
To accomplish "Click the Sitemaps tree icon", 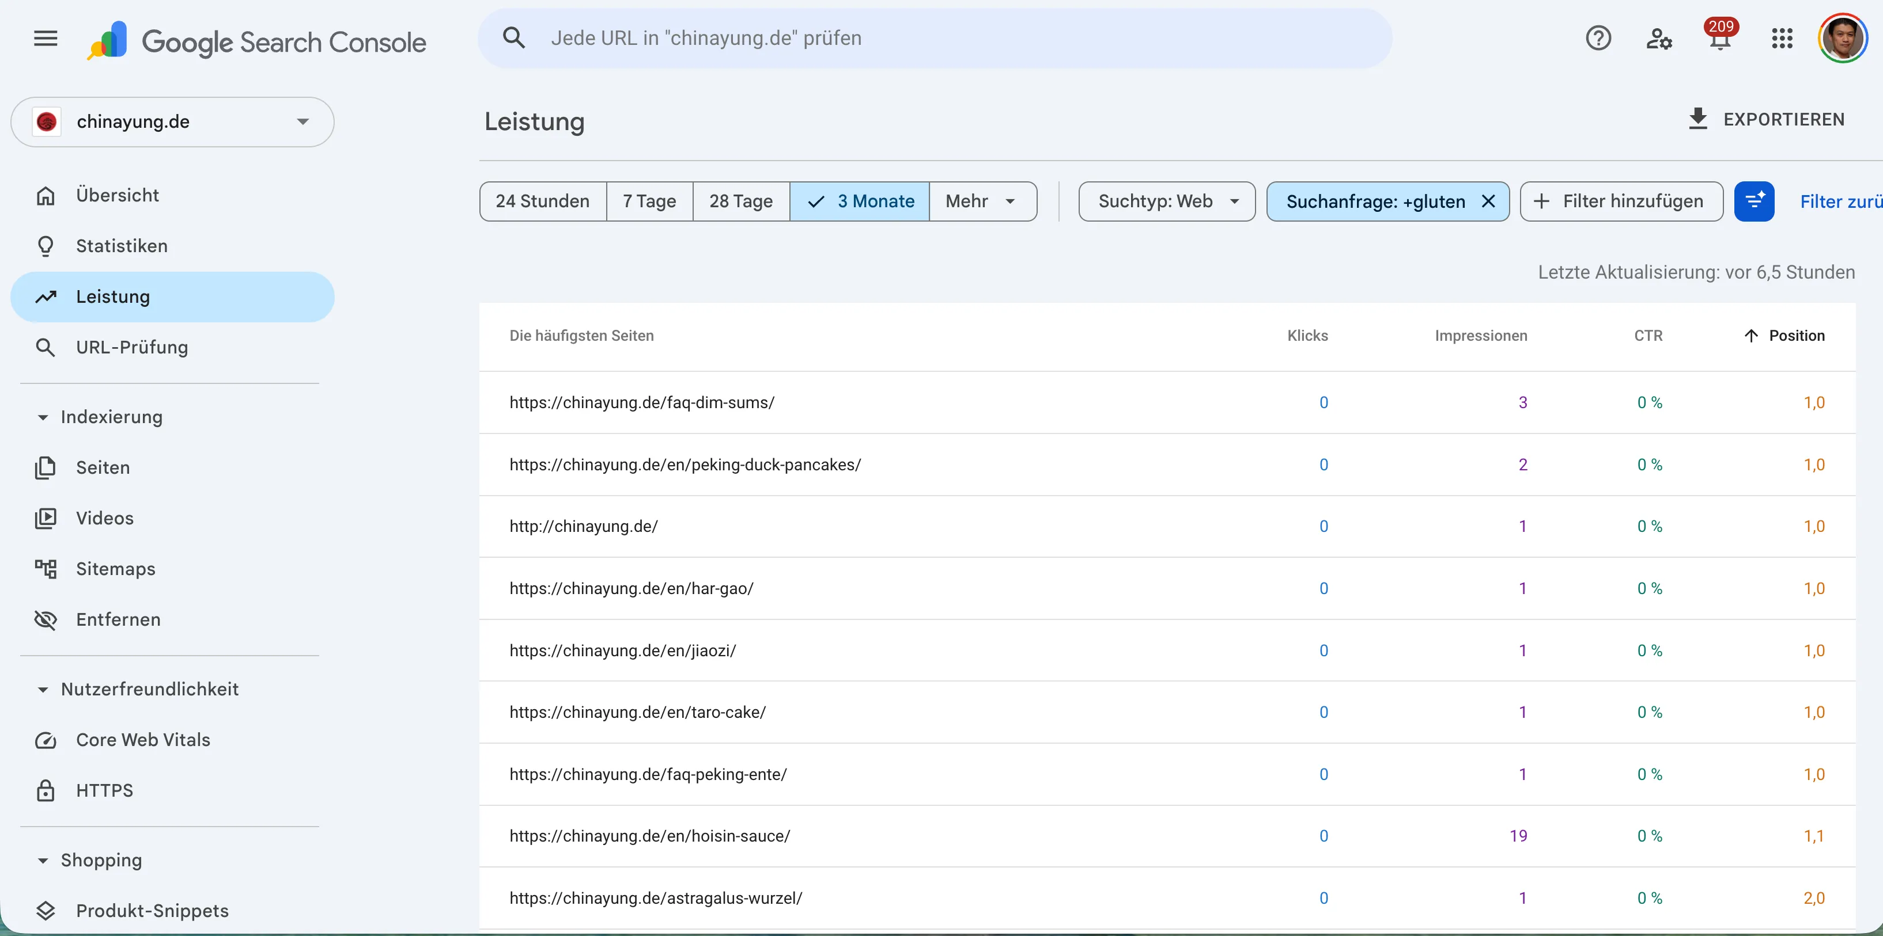I will click(46, 569).
